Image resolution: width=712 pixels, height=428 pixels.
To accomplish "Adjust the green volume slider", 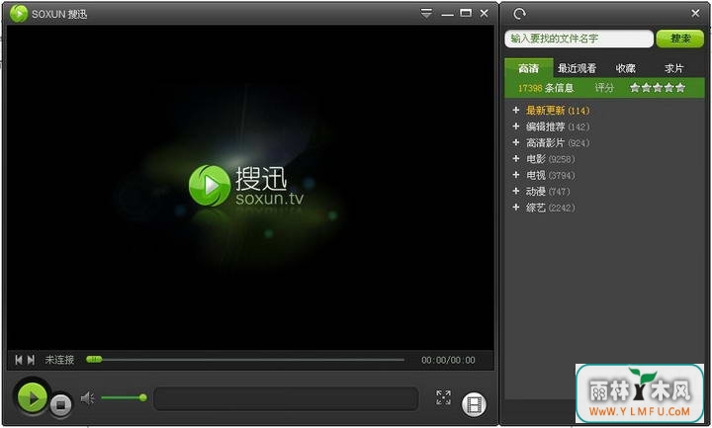I will (x=124, y=398).
